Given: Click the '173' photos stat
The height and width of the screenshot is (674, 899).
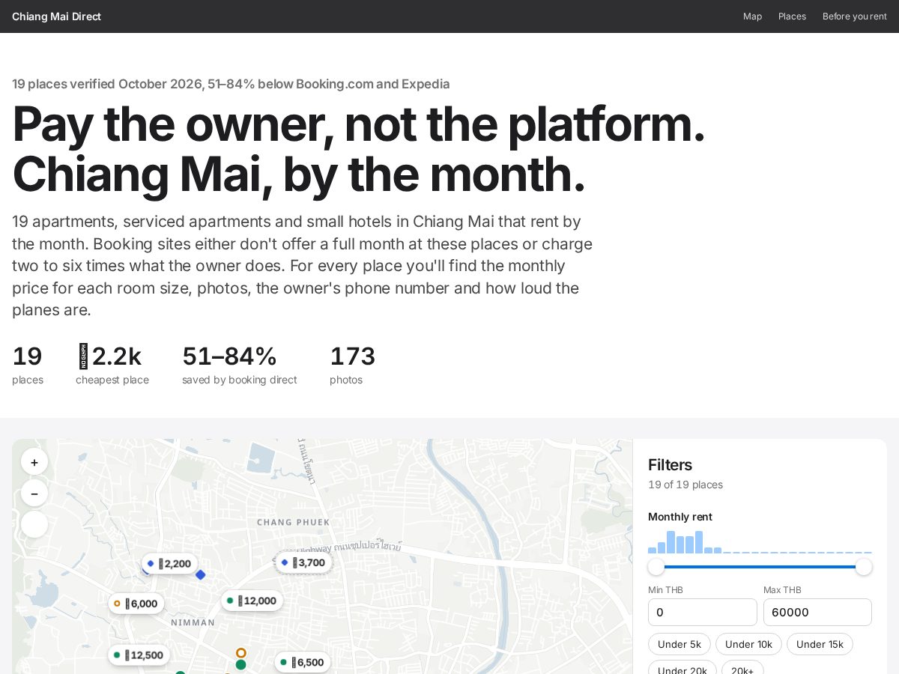Looking at the screenshot, I should click(x=352, y=356).
